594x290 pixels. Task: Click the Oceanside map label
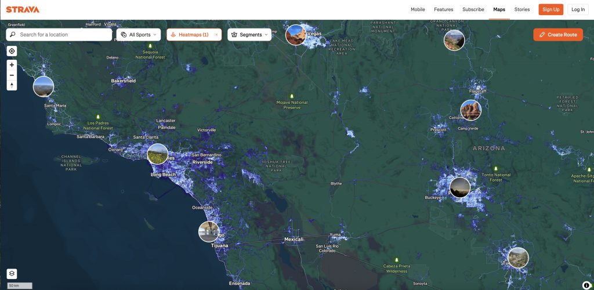click(x=202, y=208)
